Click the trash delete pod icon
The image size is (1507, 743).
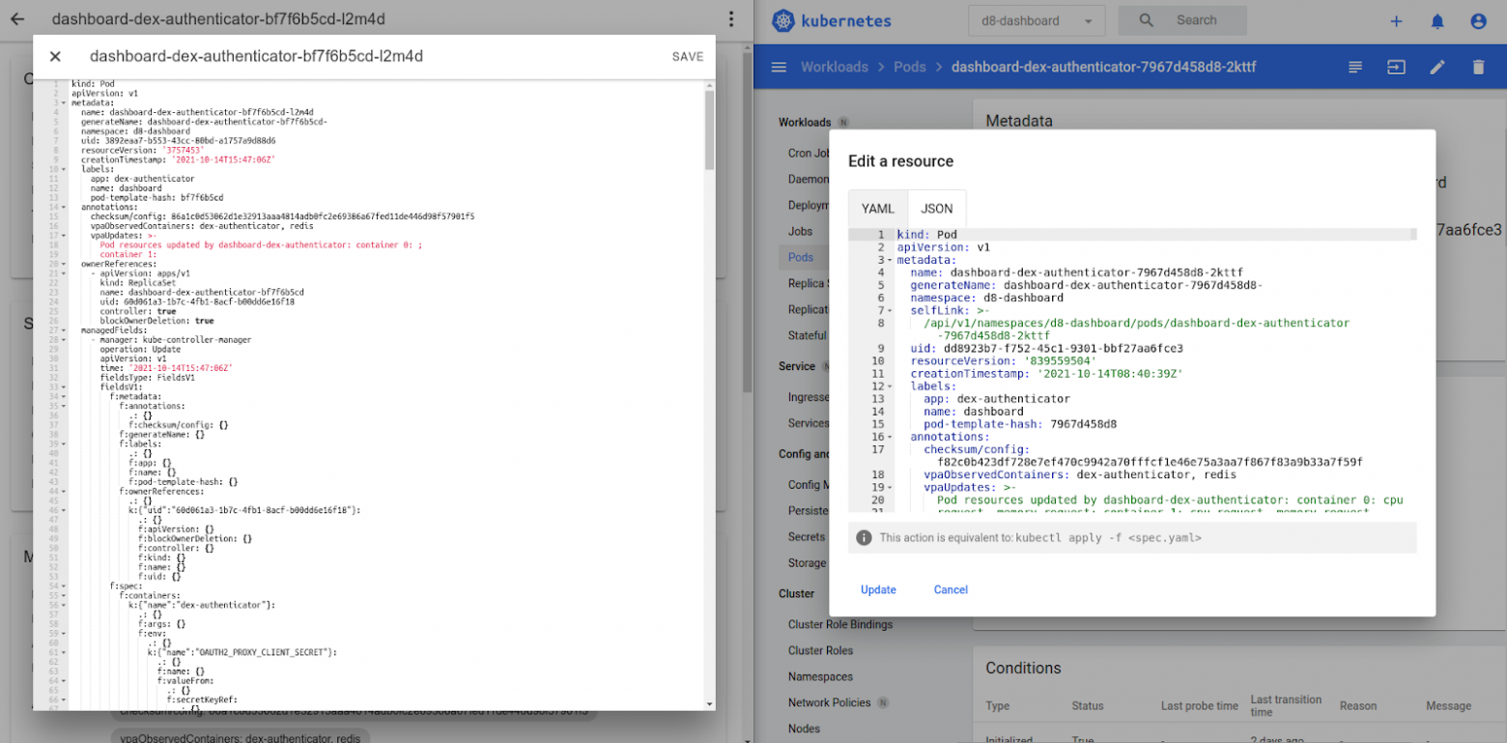tap(1478, 67)
